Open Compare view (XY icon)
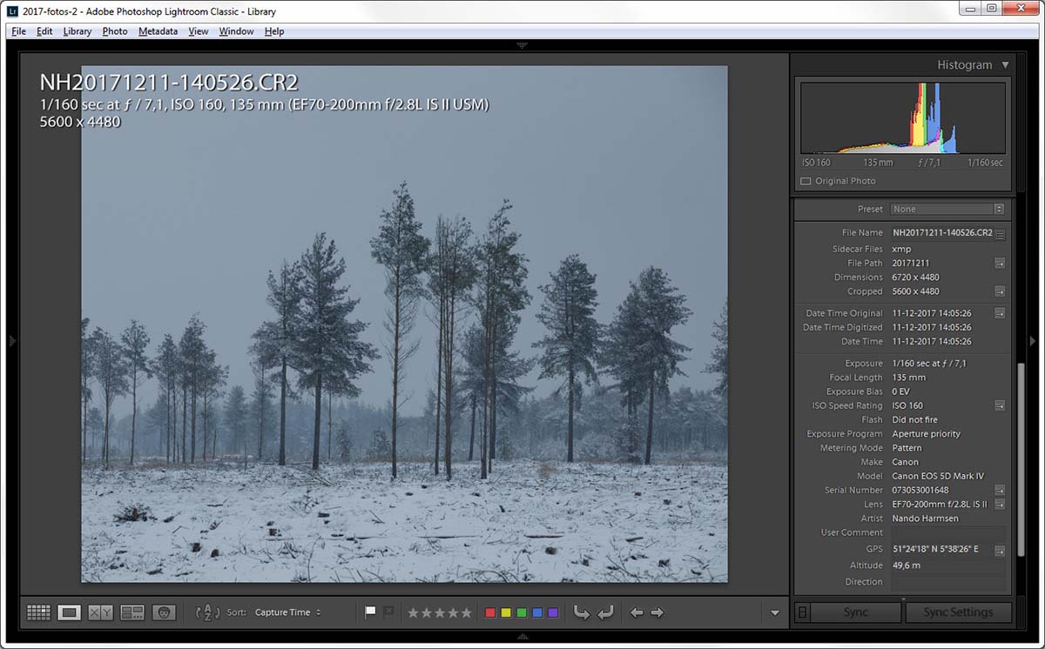 coord(101,612)
